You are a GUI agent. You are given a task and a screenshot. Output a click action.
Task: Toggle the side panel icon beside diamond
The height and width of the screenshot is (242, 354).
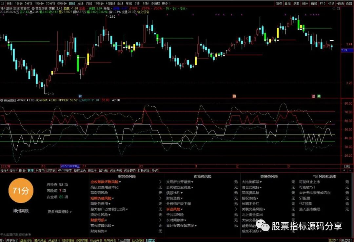pos(338,9)
